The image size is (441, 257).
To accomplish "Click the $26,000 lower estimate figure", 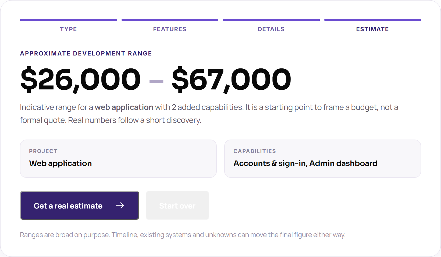I will (80, 80).
